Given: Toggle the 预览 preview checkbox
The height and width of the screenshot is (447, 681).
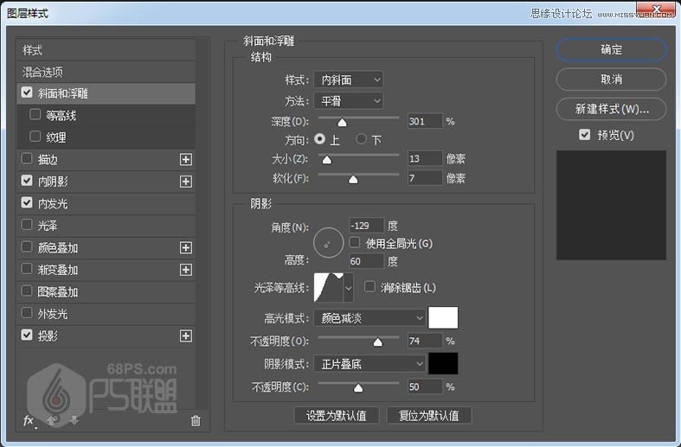Looking at the screenshot, I should point(585,135).
